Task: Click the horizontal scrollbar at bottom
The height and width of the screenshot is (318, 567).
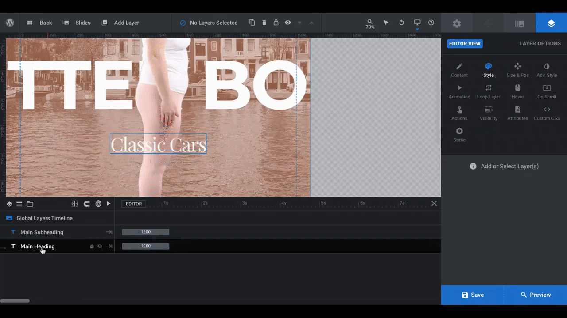Action: (x=15, y=301)
